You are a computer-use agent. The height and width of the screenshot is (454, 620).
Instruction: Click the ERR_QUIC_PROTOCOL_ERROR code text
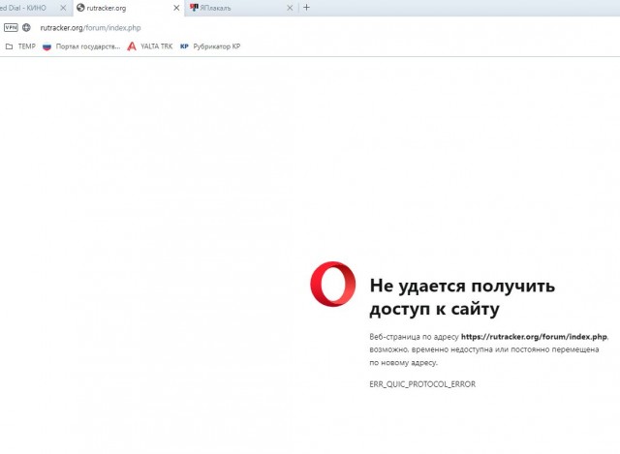[x=422, y=384]
